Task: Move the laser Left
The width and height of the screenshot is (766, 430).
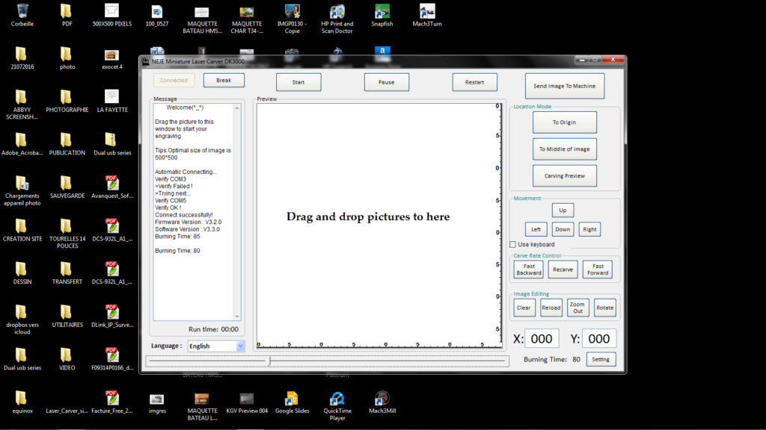Action: [536, 229]
